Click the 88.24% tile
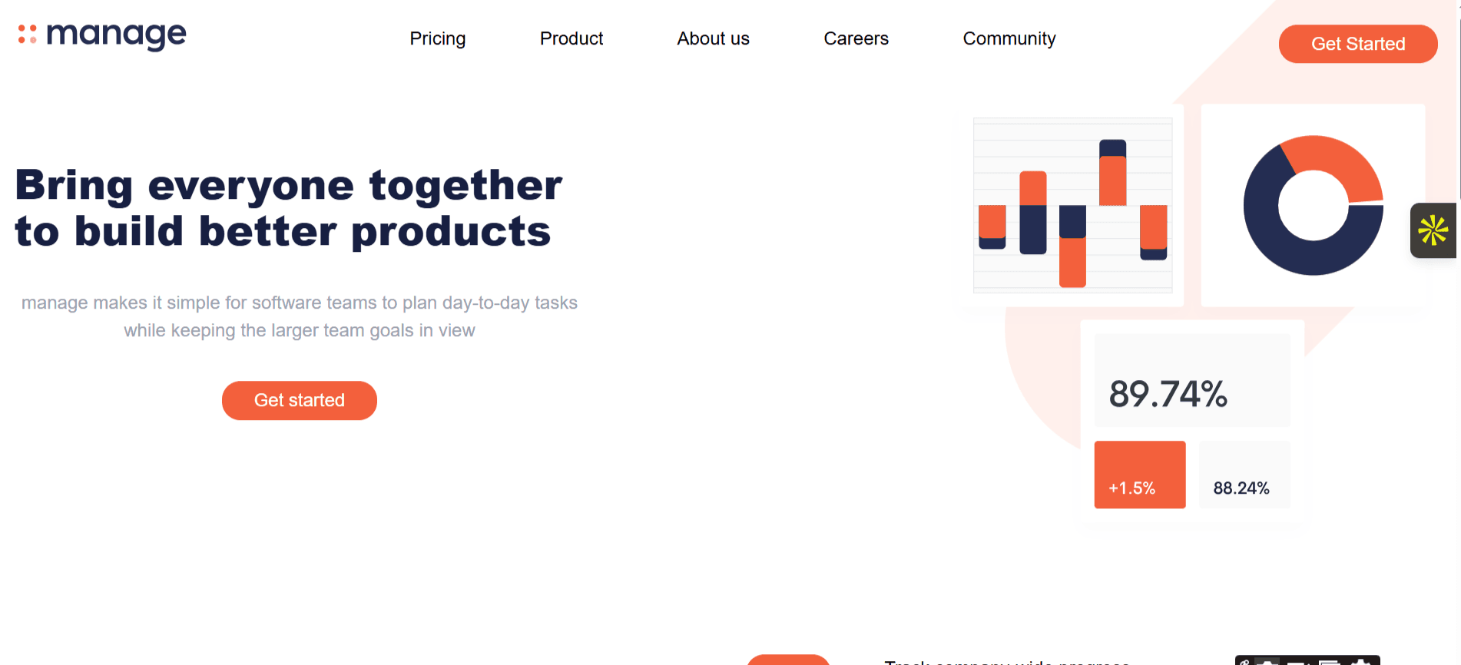 click(1244, 475)
